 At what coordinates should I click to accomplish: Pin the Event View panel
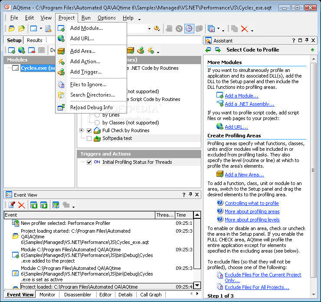190,195
